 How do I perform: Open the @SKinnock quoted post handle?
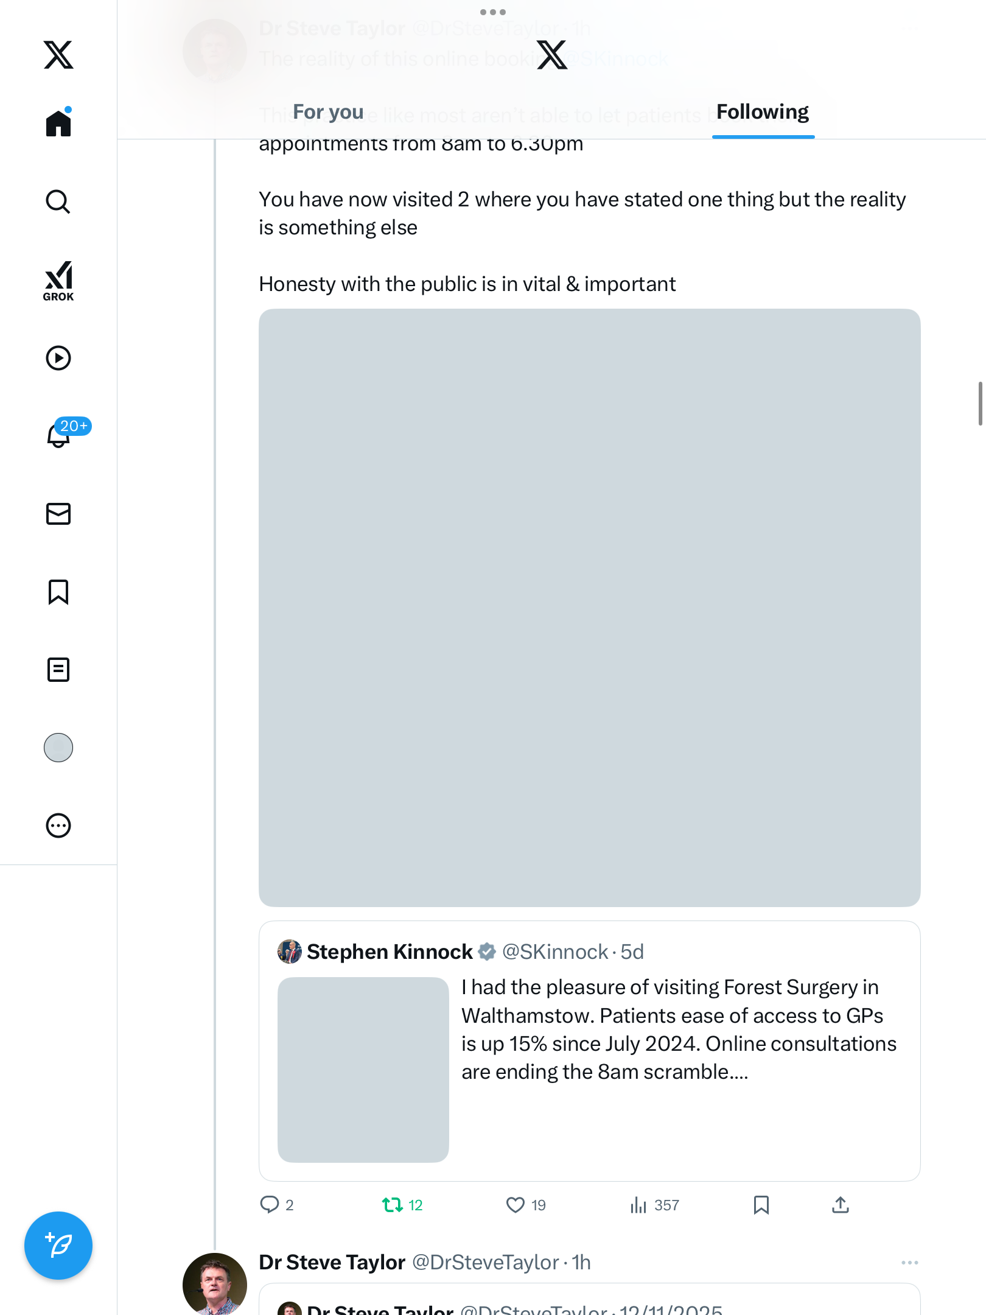(554, 952)
